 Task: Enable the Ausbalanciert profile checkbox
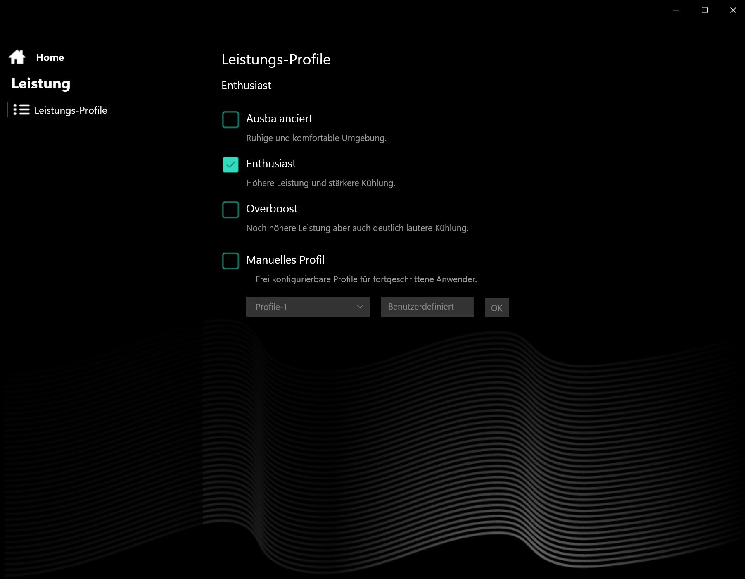[230, 119]
